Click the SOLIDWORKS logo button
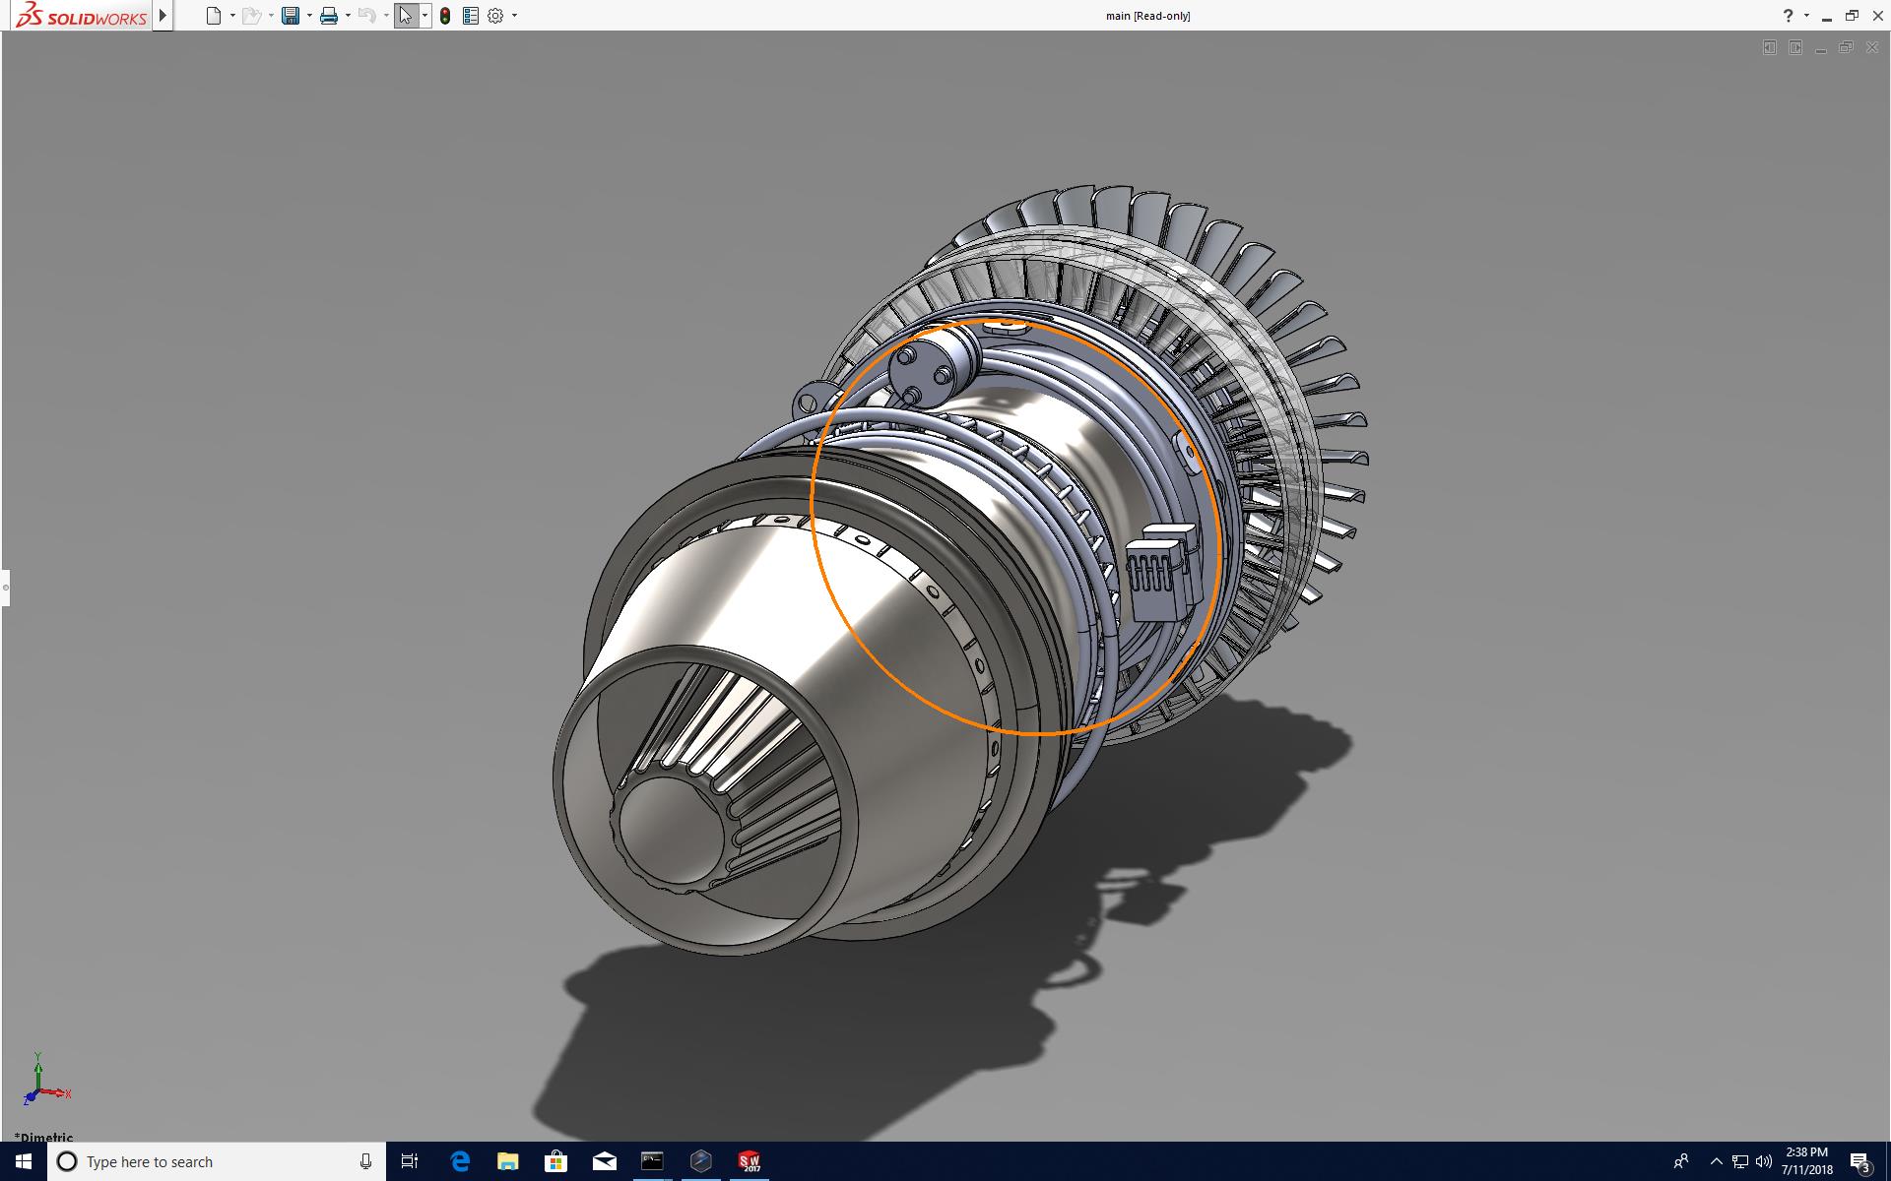The height and width of the screenshot is (1181, 1891). tap(83, 16)
